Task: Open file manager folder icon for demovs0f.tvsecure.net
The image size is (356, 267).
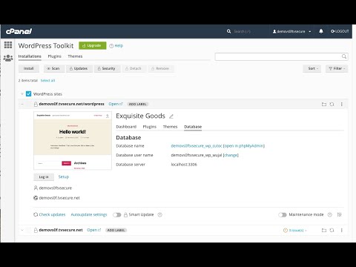Action: 324,231
